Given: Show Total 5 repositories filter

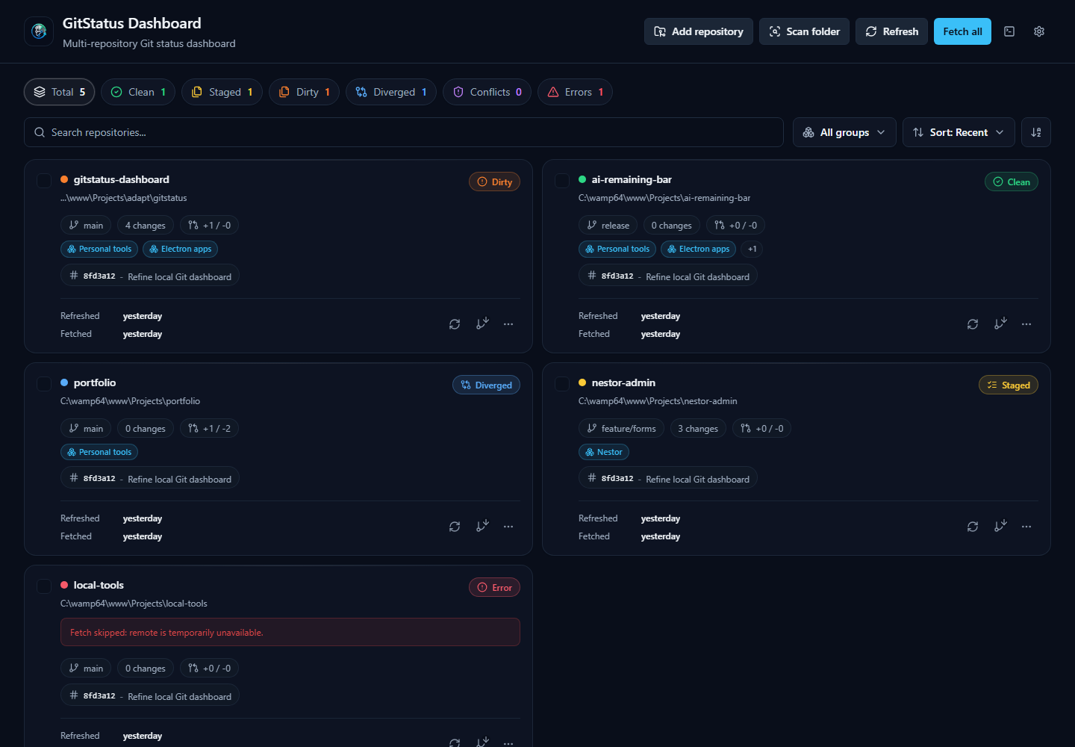Looking at the screenshot, I should click(60, 92).
